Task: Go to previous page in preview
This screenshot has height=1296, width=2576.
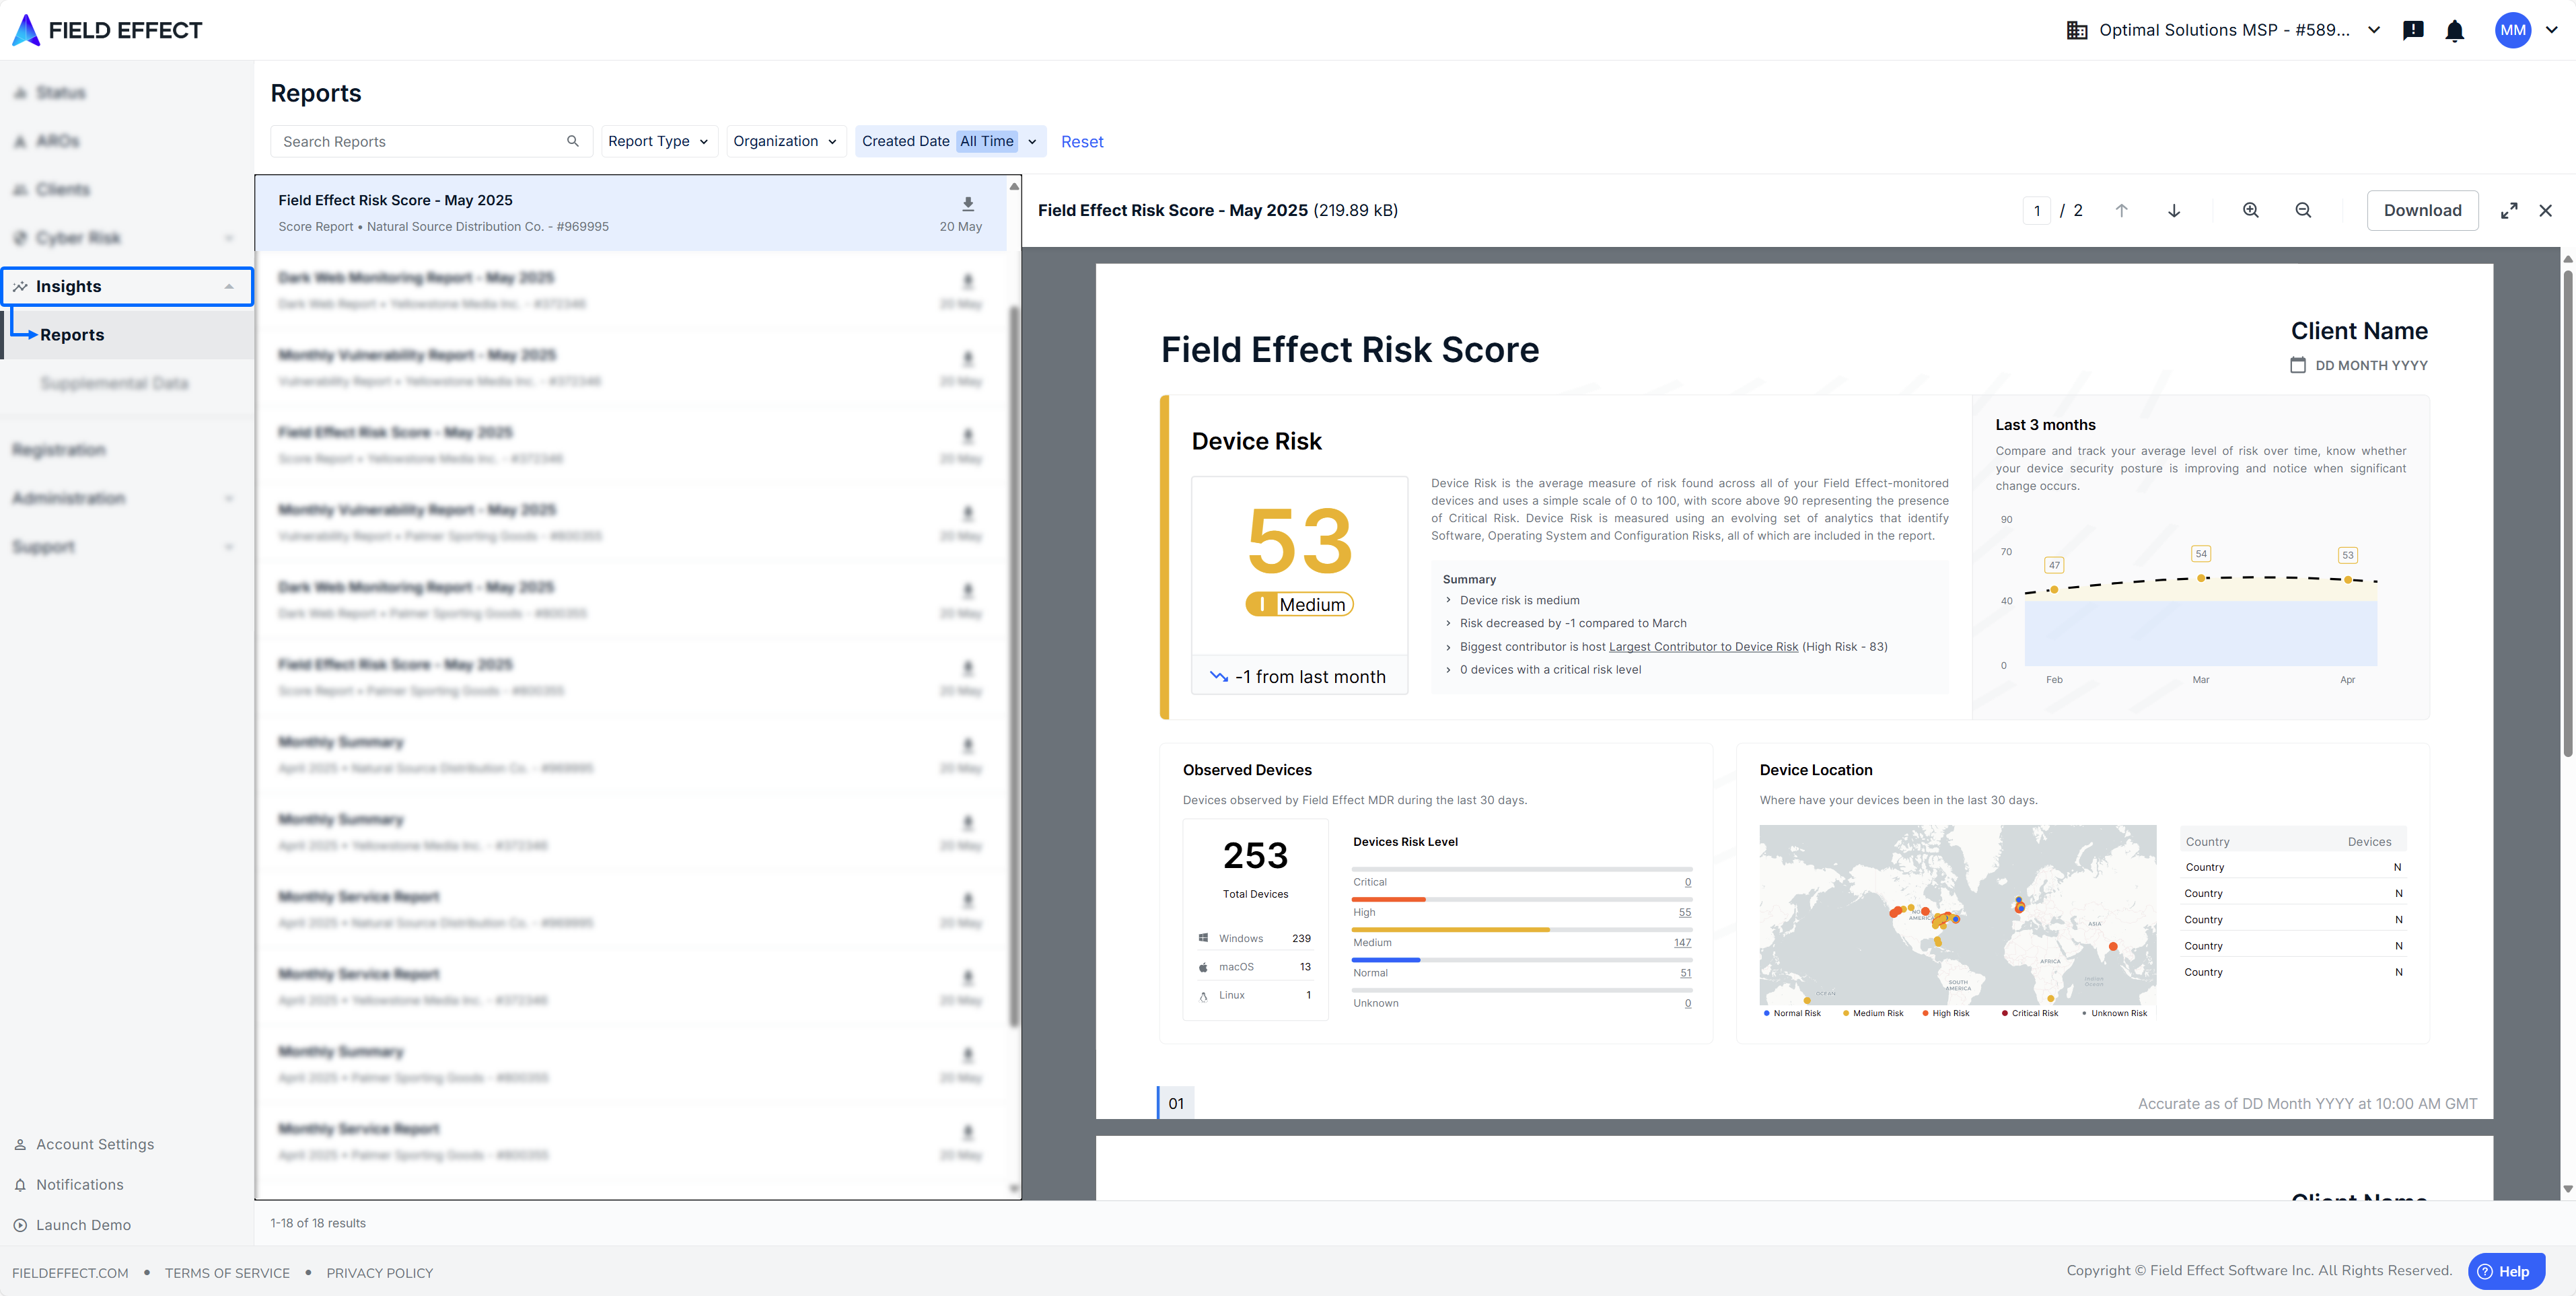Action: [x=2121, y=210]
